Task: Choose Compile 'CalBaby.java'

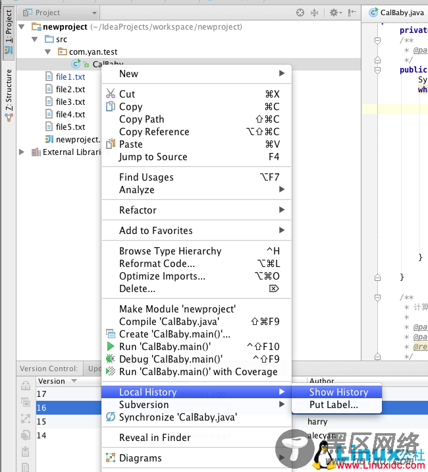Action: pyautogui.click(x=196, y=322)
